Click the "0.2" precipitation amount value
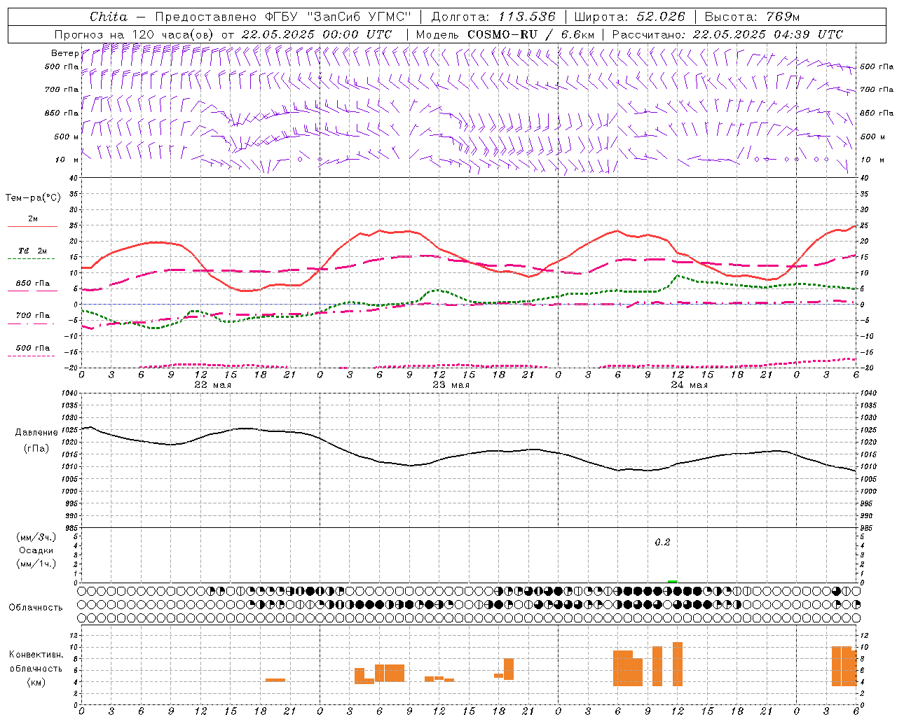This screenshot has height=717, width=897. 662,543
